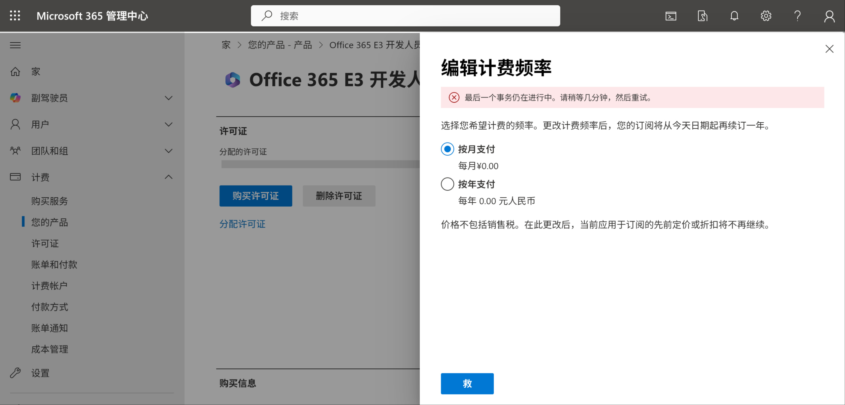Select the 按月支付 radio option
Viewport: 845px width, 405px height.
pos(447,149)
